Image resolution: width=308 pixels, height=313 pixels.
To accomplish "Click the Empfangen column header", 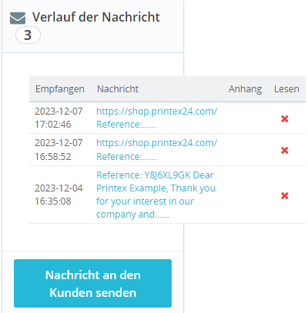I will coord(60,89).
